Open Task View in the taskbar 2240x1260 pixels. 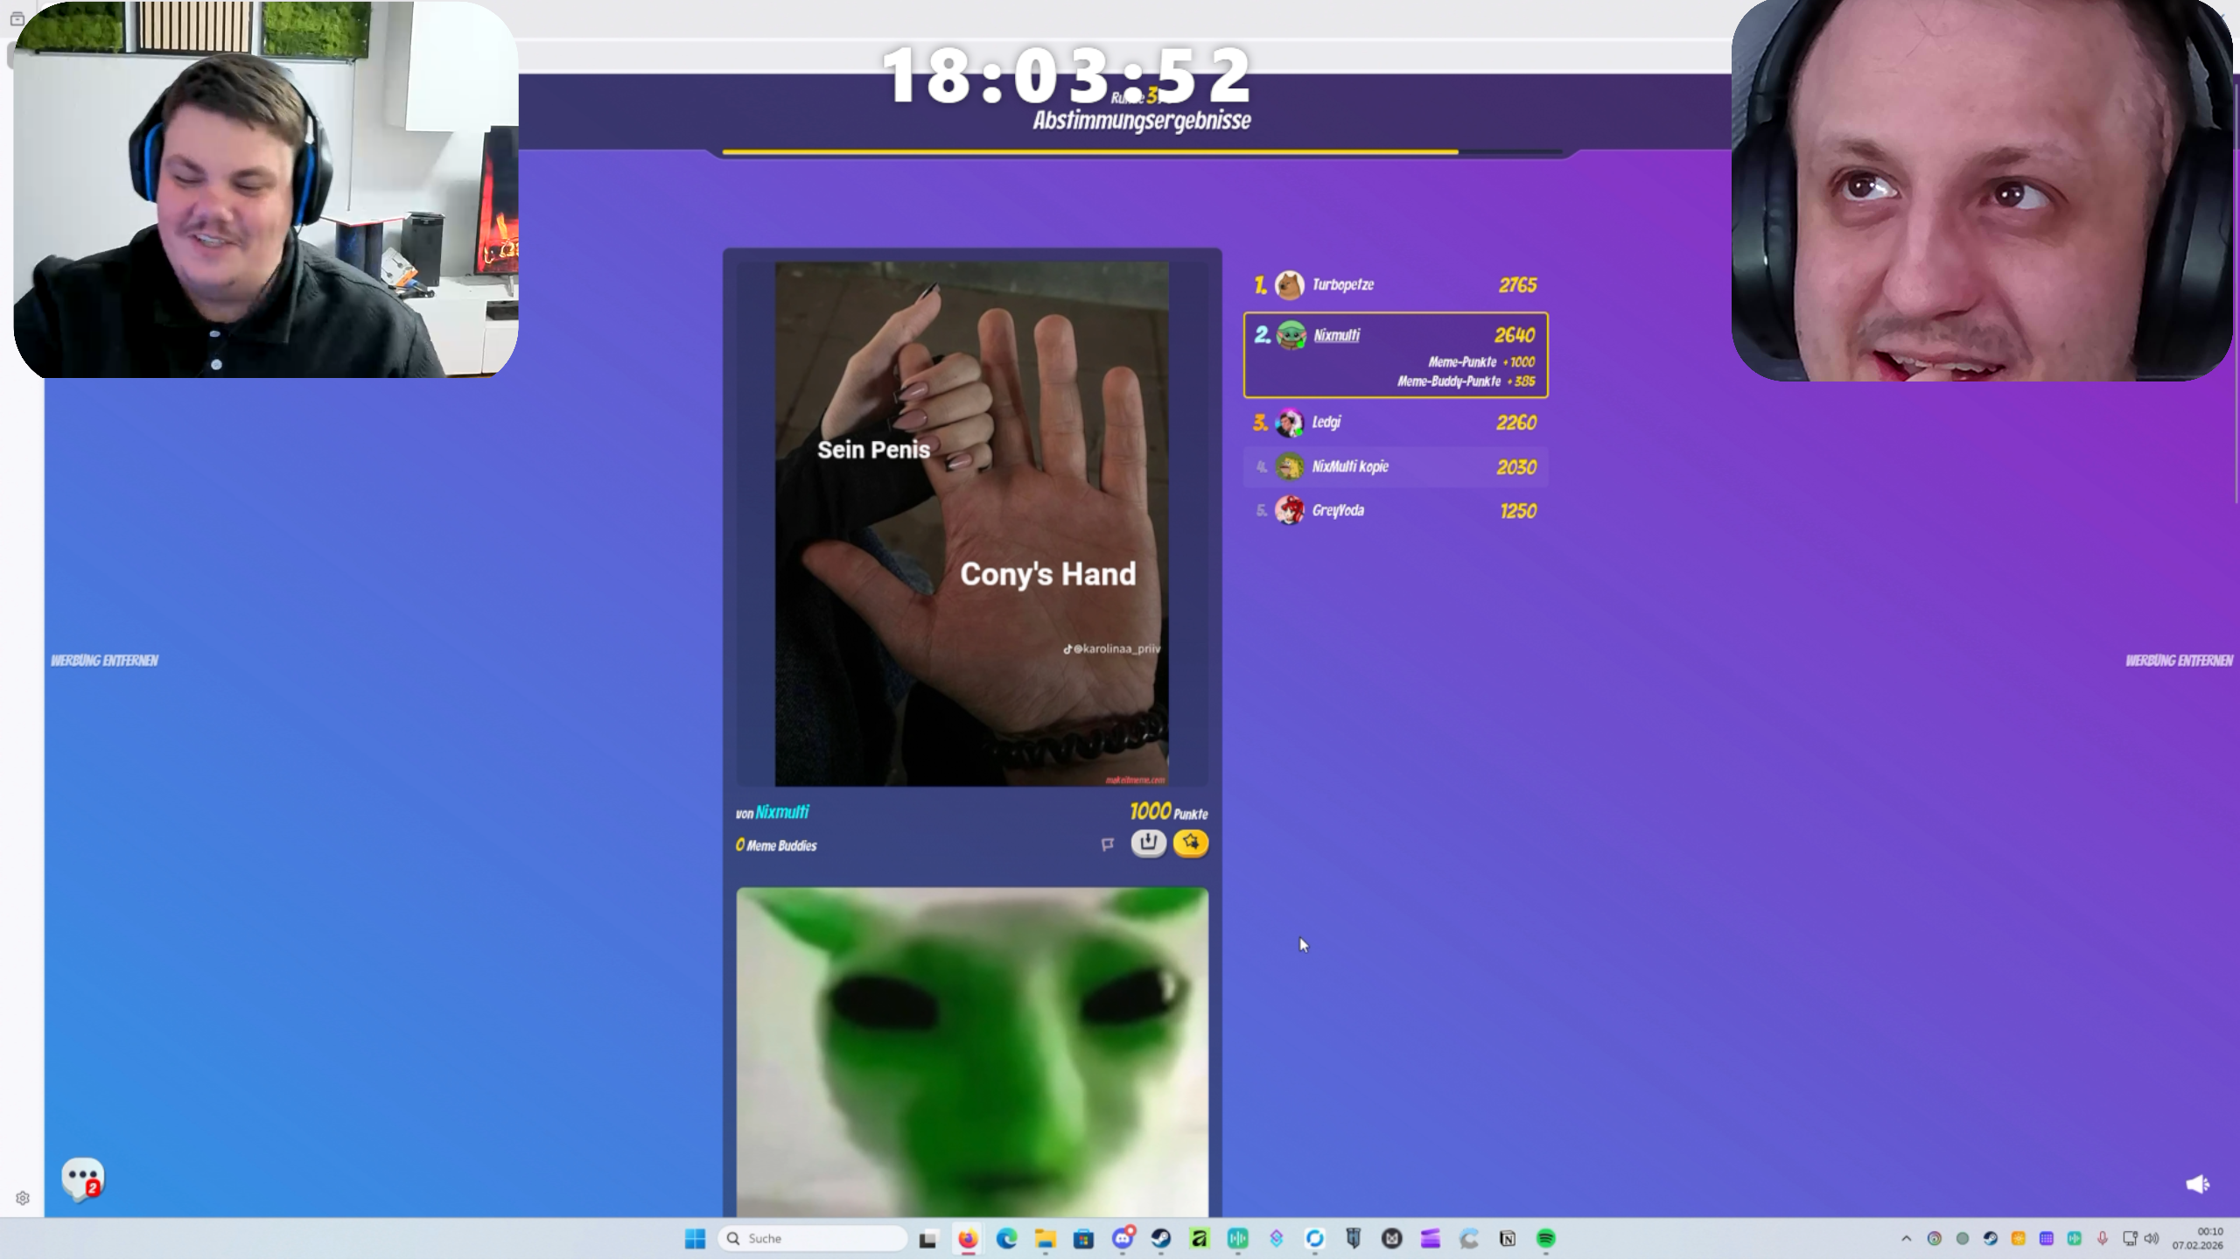tap(928, 1238)
